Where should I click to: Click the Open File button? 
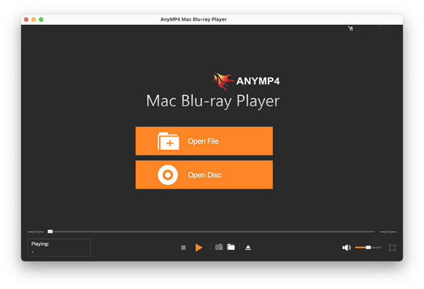pyautogui.click(x=204, y=141)
